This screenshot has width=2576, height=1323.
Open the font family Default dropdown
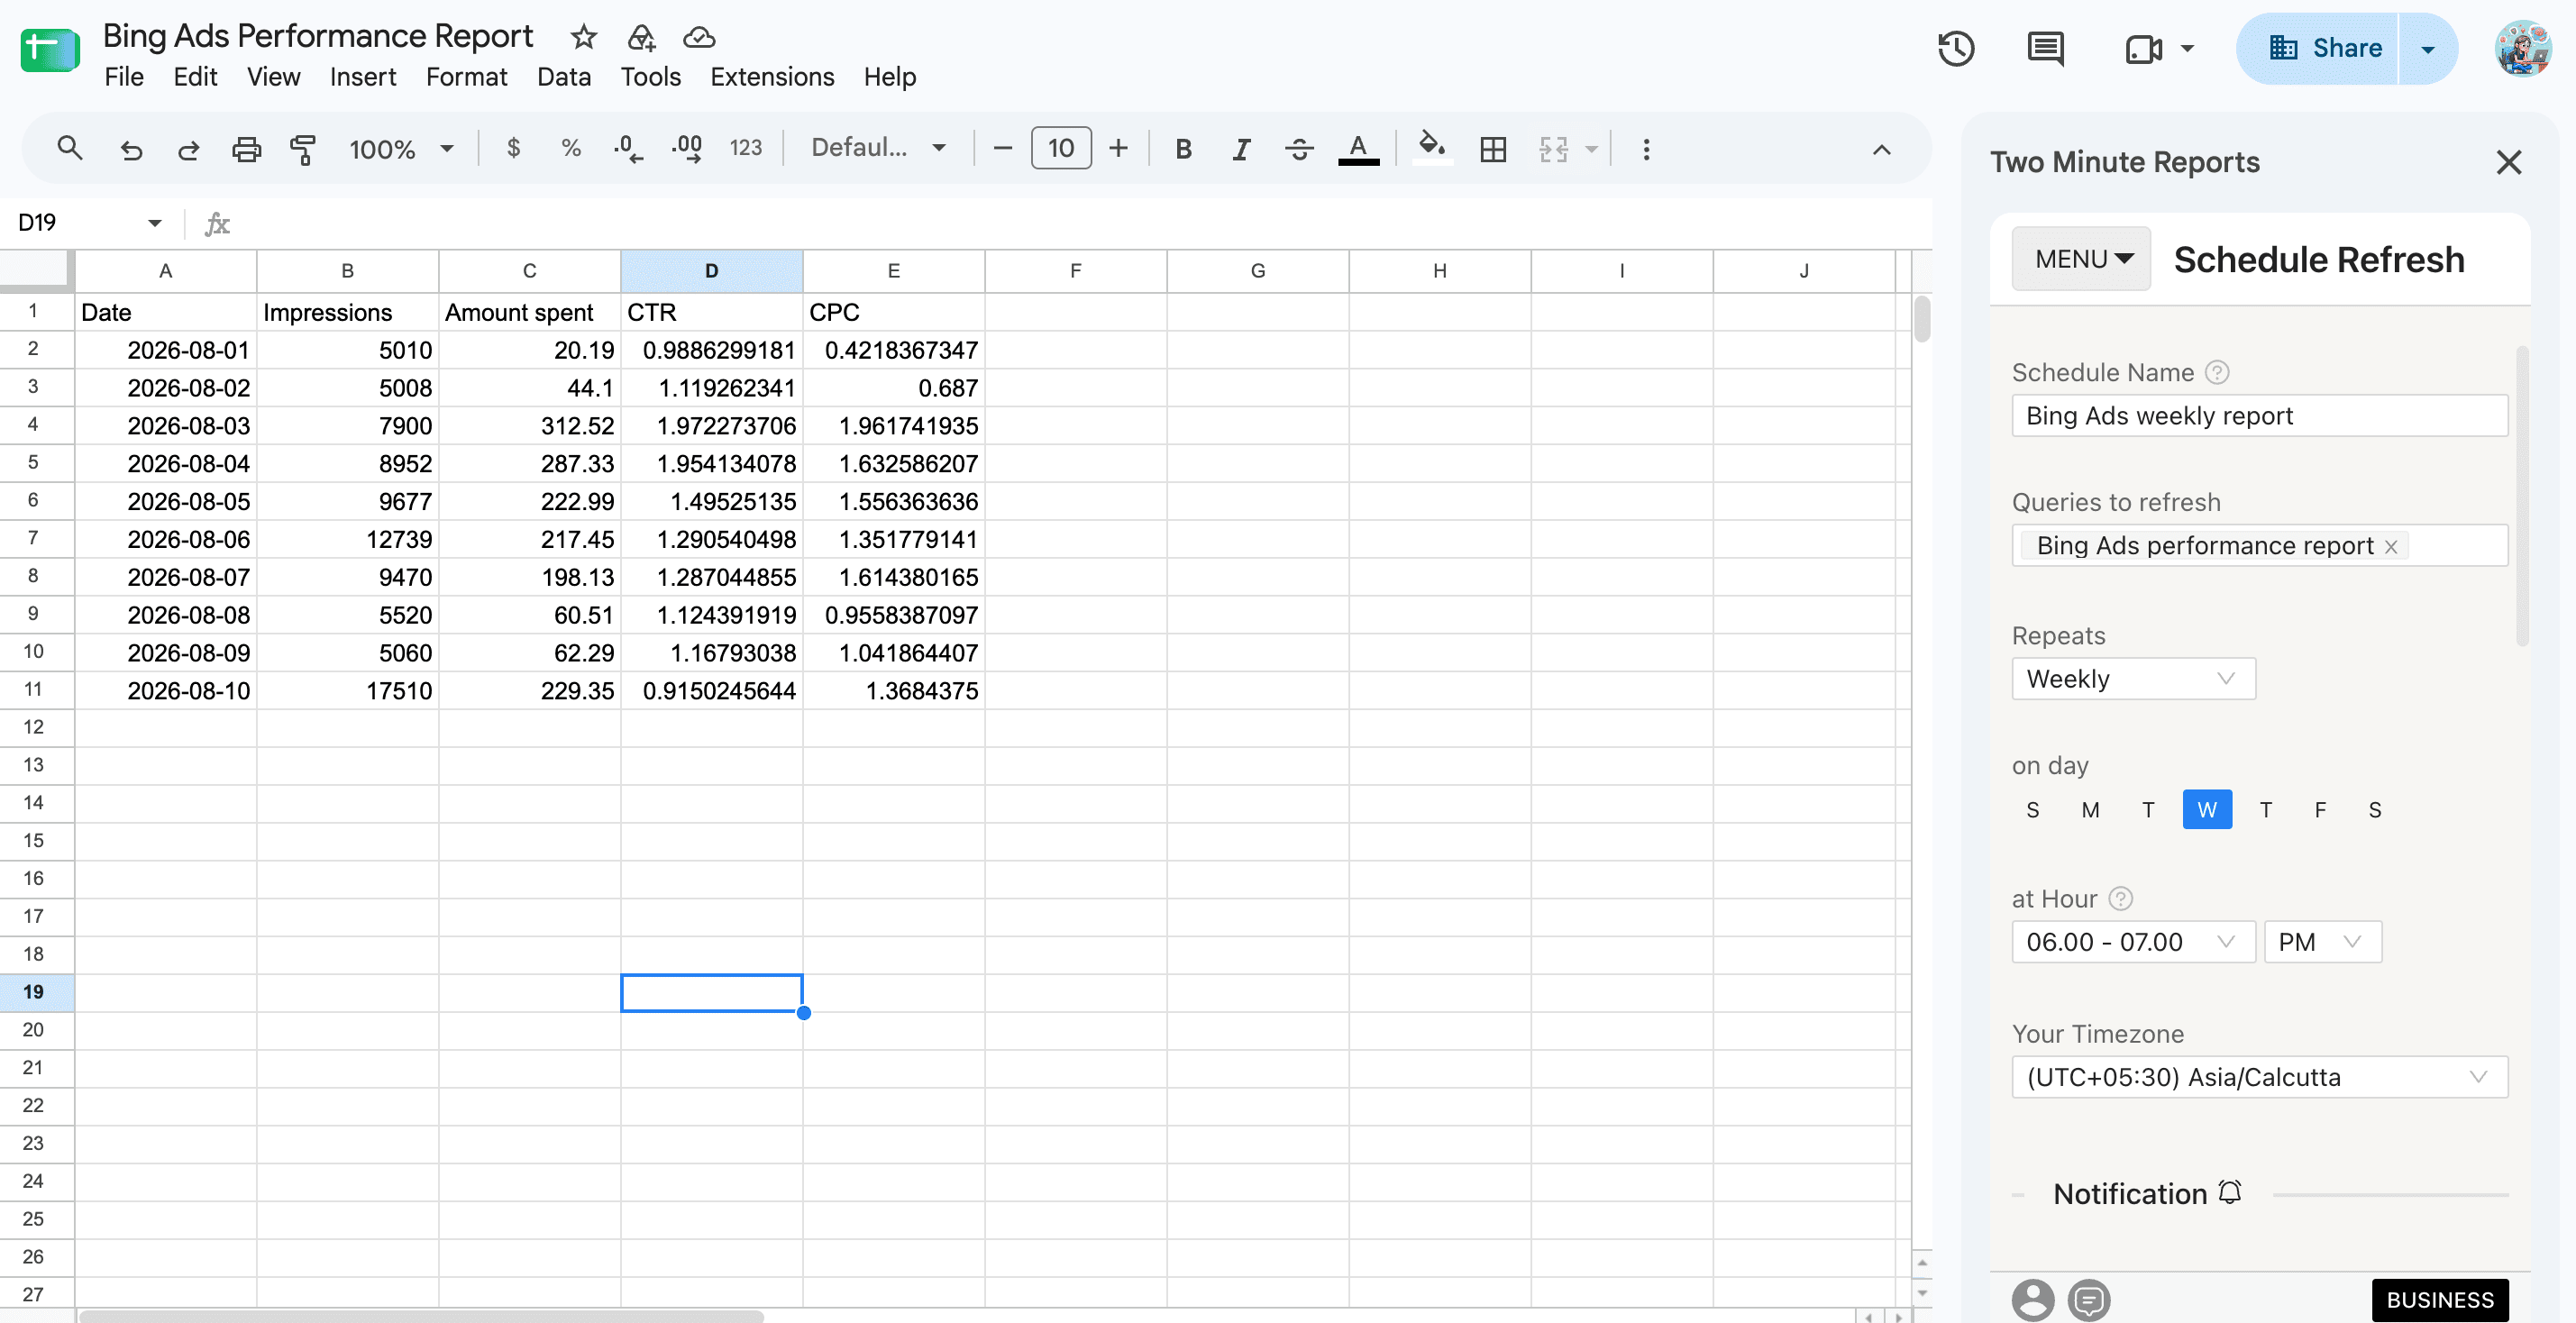point(878,148)
